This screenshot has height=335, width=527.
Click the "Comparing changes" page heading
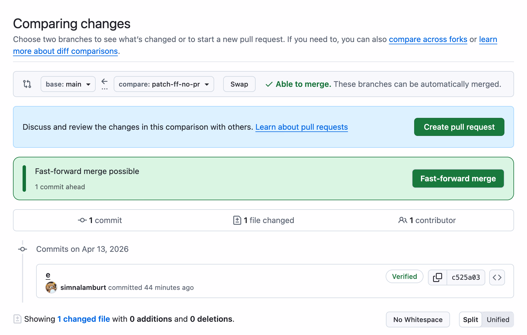point(72,23)
